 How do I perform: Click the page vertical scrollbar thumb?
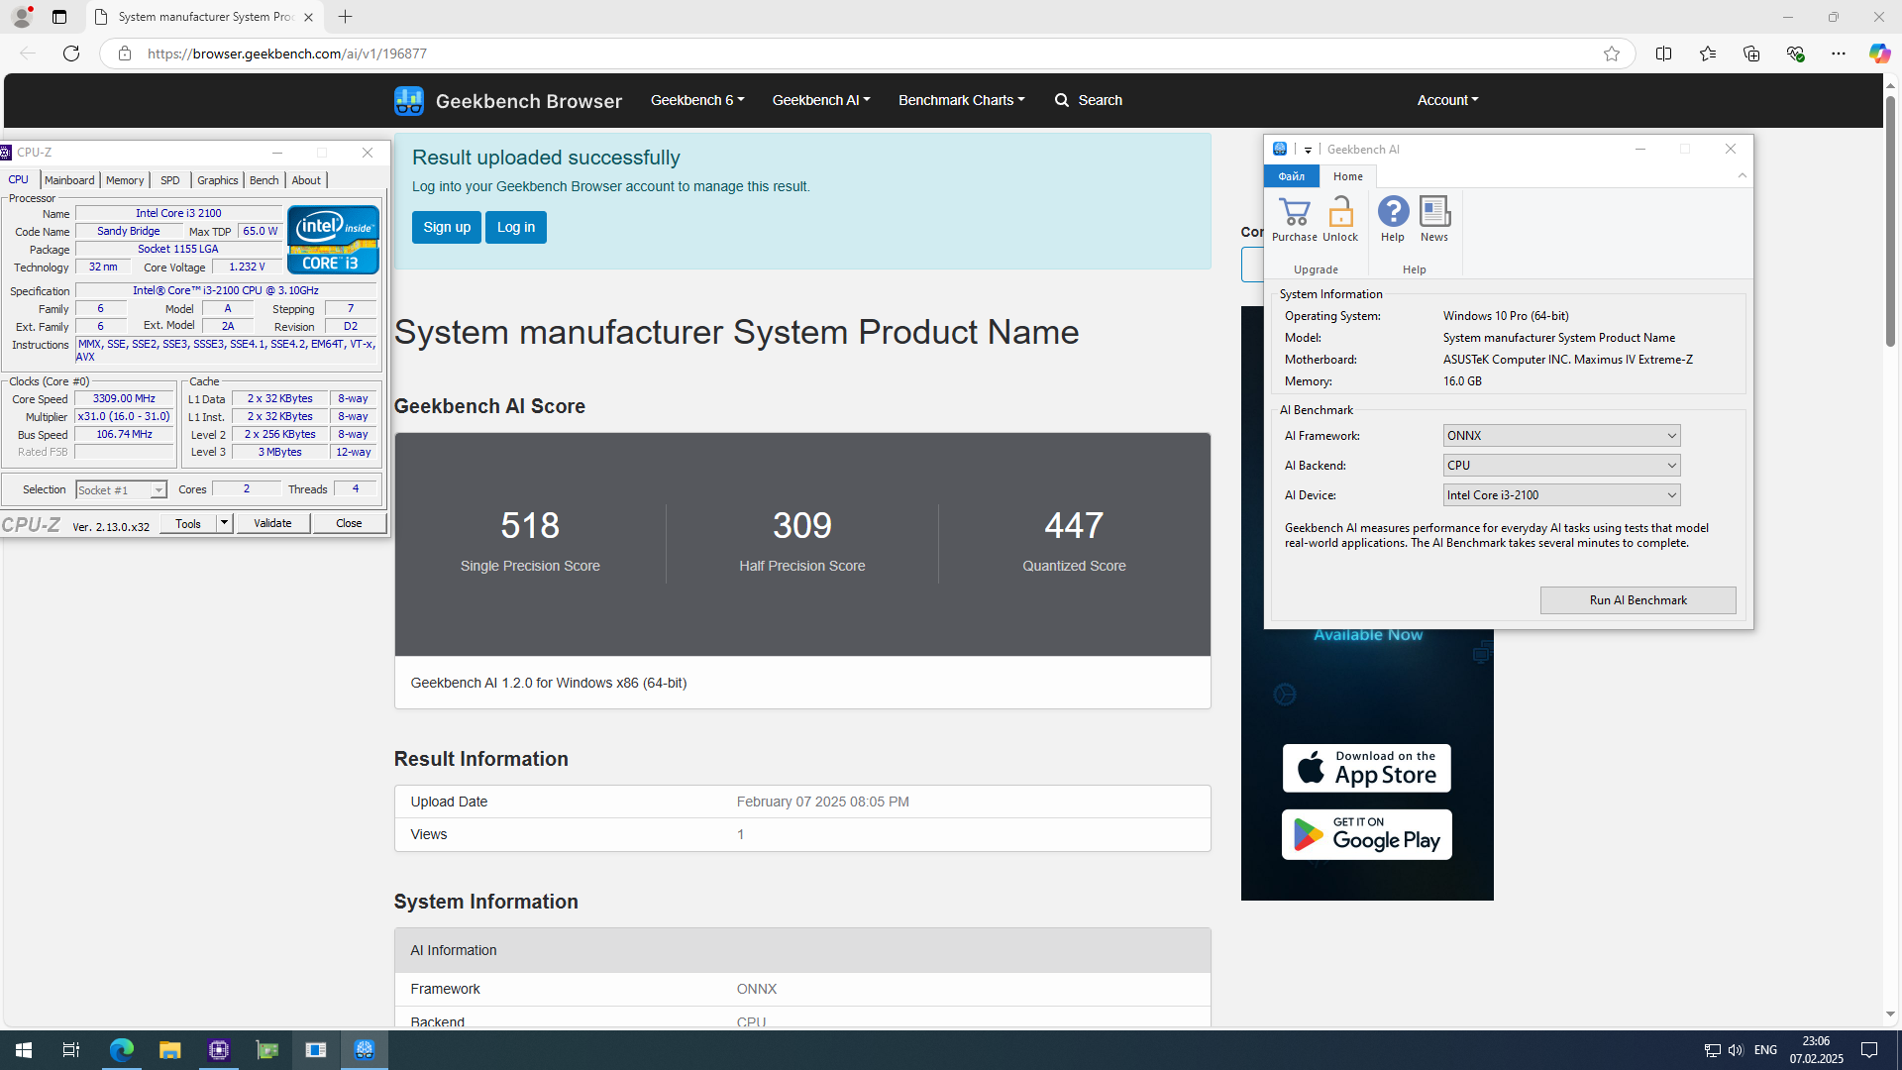coord(1890,220)
